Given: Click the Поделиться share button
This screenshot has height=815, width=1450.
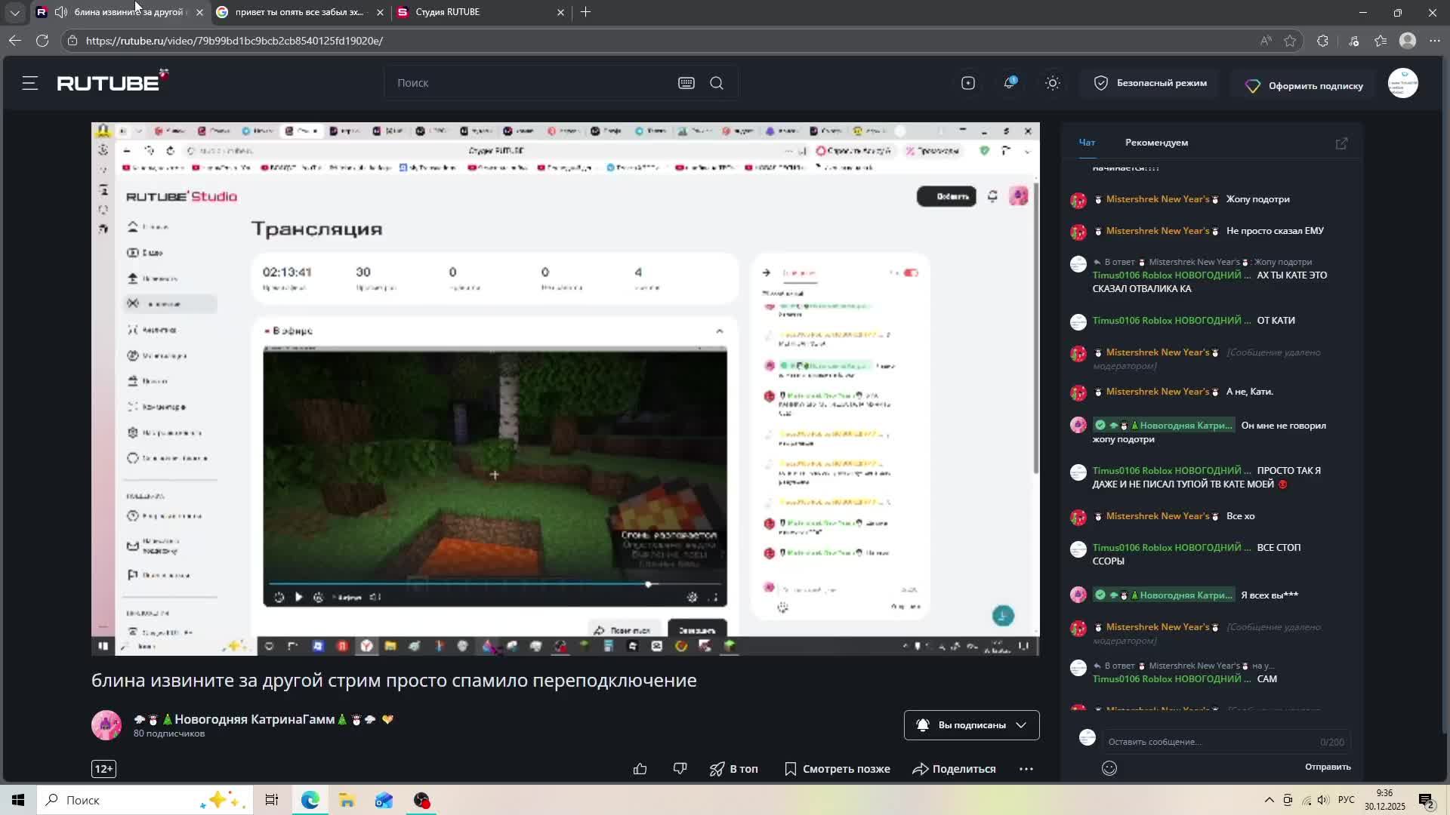Looking at the screenshot, I should pyautogui.click(x=955, y=769).
